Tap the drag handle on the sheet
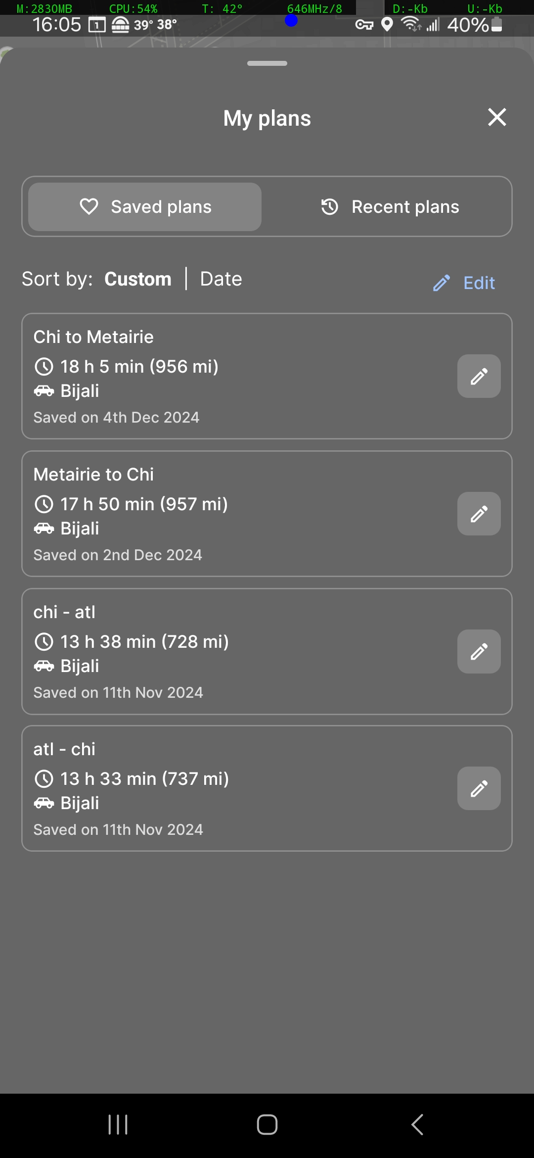 pos(267,63)
